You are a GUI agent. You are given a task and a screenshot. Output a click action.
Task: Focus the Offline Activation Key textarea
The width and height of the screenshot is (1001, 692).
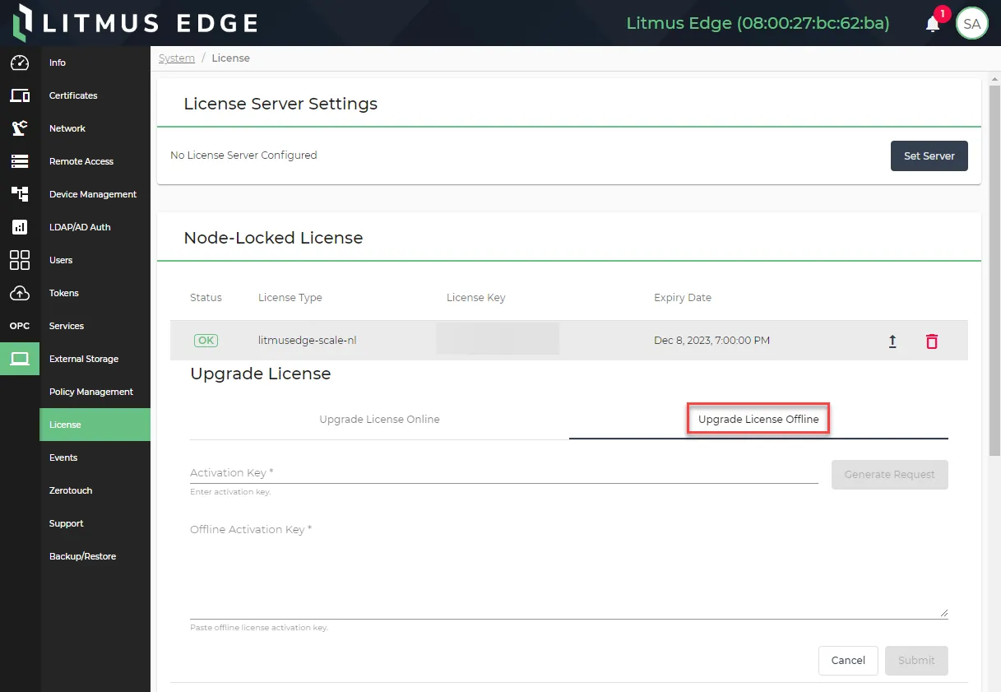coord(569,570)
